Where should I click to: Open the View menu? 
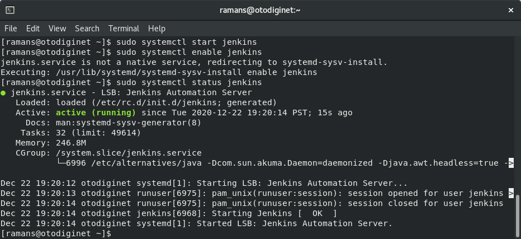point(57,29)
